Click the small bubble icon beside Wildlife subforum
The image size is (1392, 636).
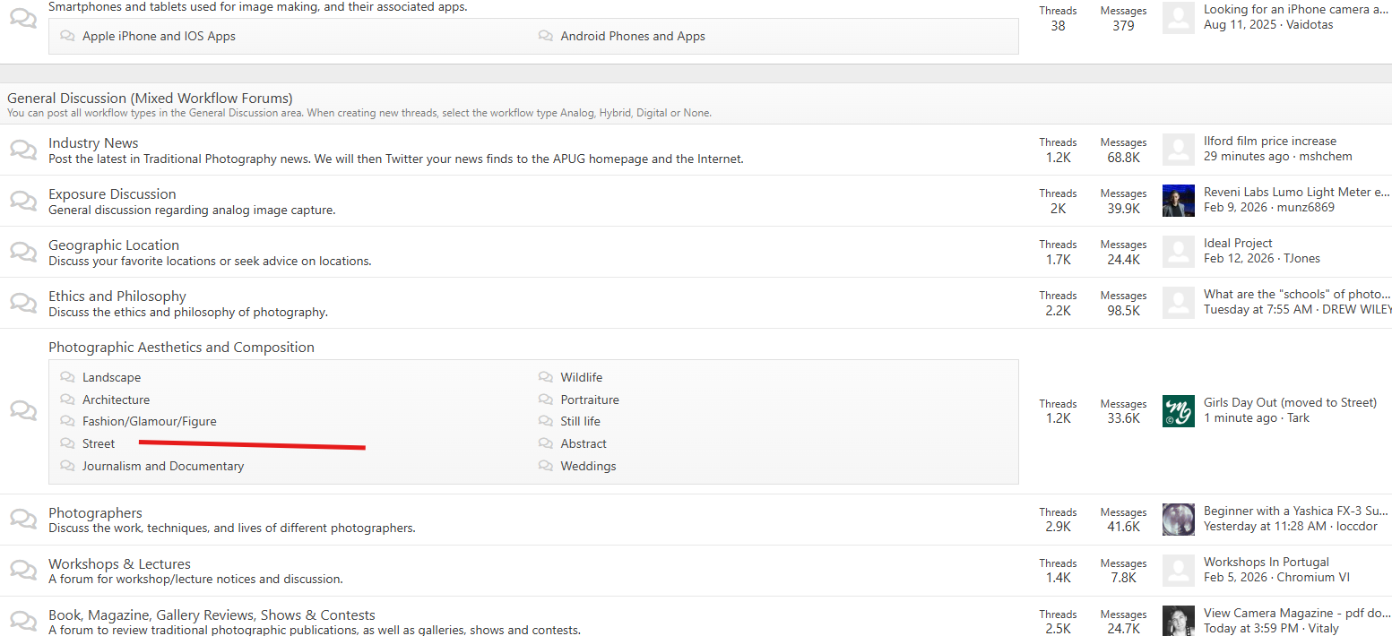point(546,378)
